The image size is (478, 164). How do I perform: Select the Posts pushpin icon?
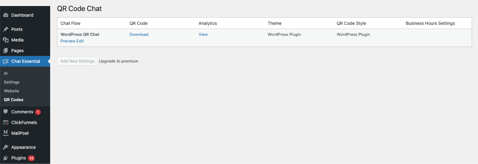[x=6, y=29]
